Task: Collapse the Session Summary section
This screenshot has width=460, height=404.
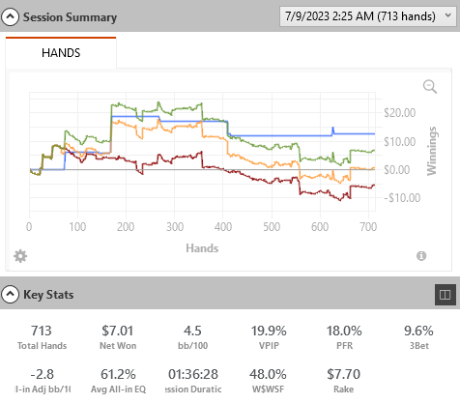Action: 10,16
